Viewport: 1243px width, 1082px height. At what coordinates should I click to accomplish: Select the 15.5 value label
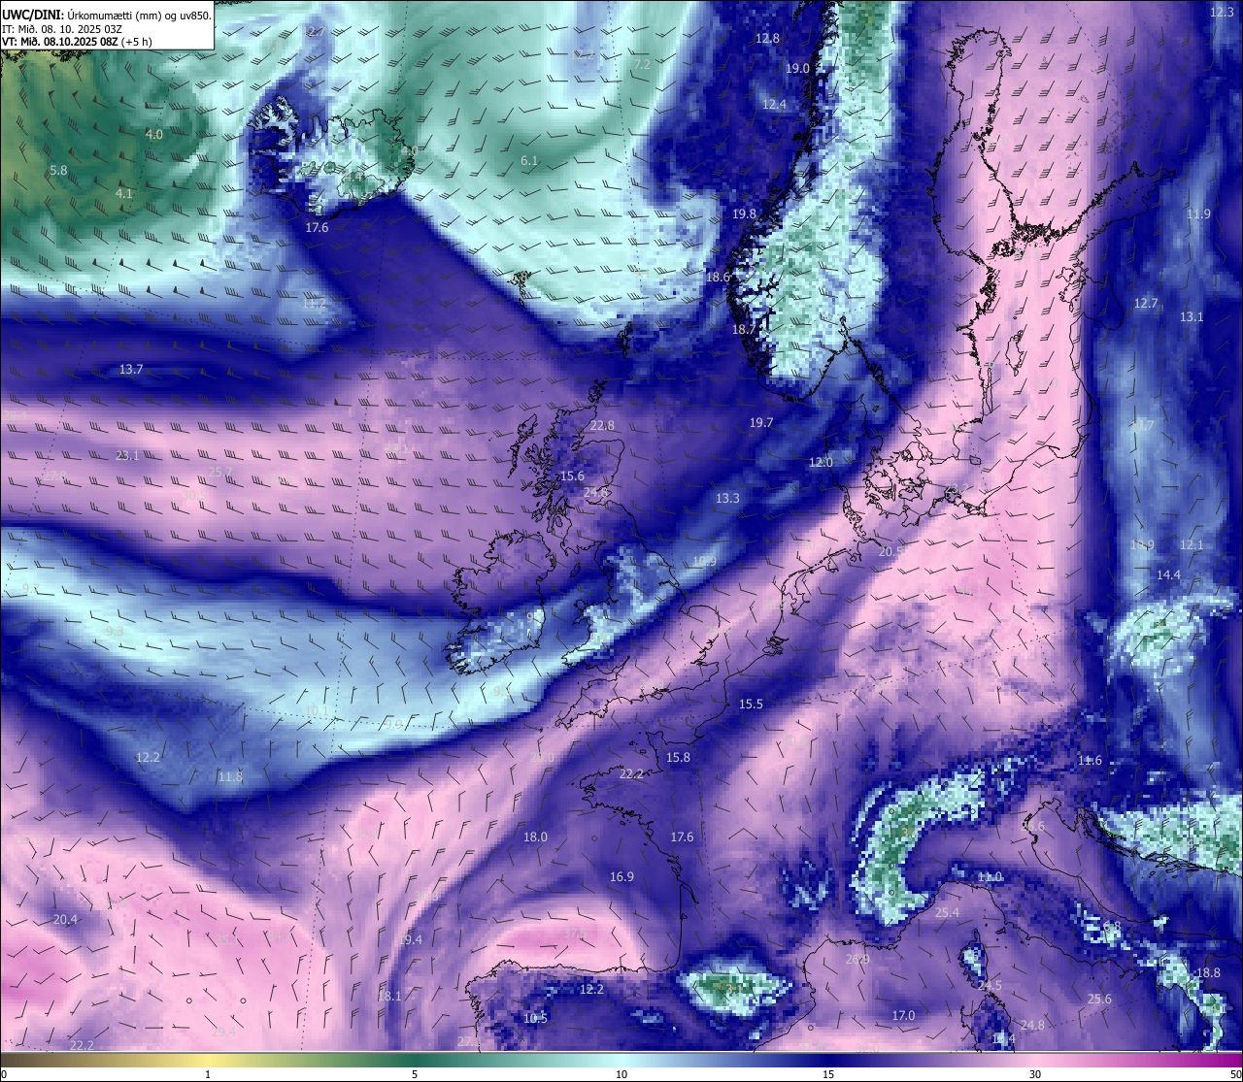tap(751, 704)
